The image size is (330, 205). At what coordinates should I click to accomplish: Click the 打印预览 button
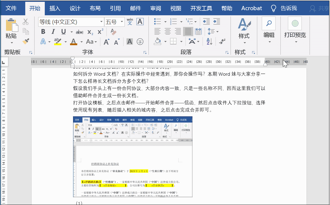point(295,31)
